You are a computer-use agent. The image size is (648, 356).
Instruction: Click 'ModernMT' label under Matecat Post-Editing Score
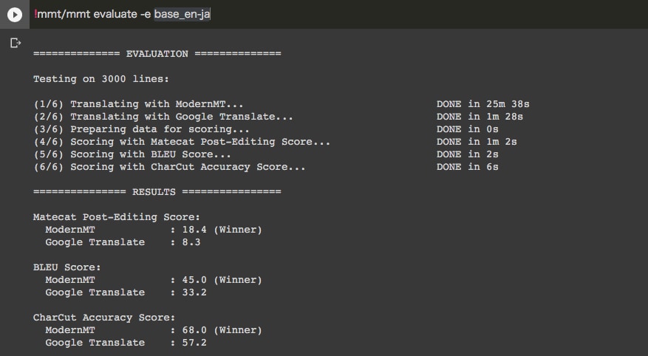pyautogui.click(x=70, y=230)
